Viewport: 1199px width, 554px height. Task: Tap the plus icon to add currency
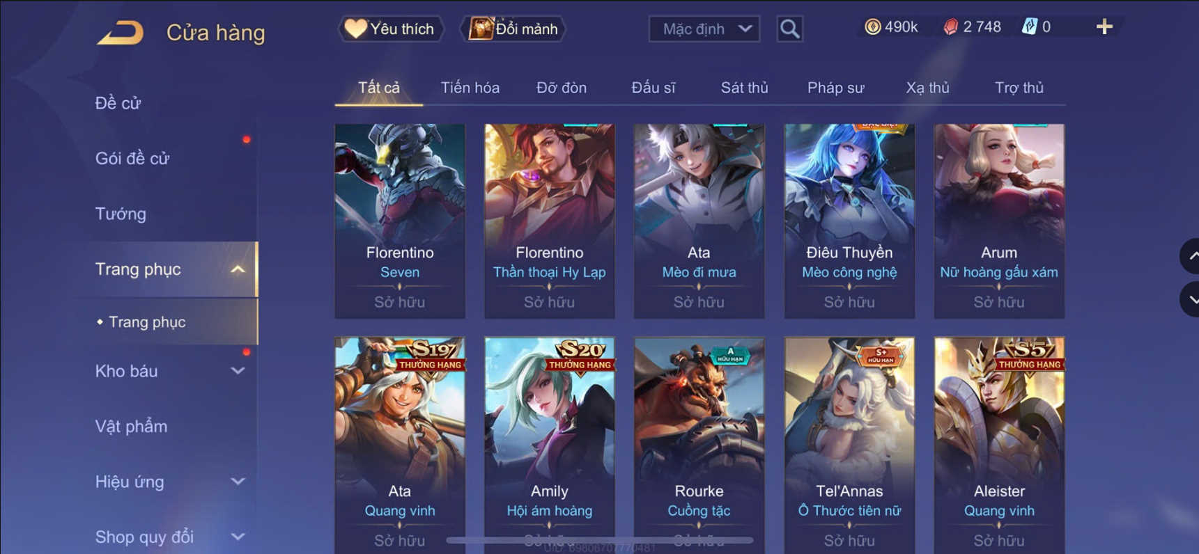pyautogui.click(x=1104, y=27)
